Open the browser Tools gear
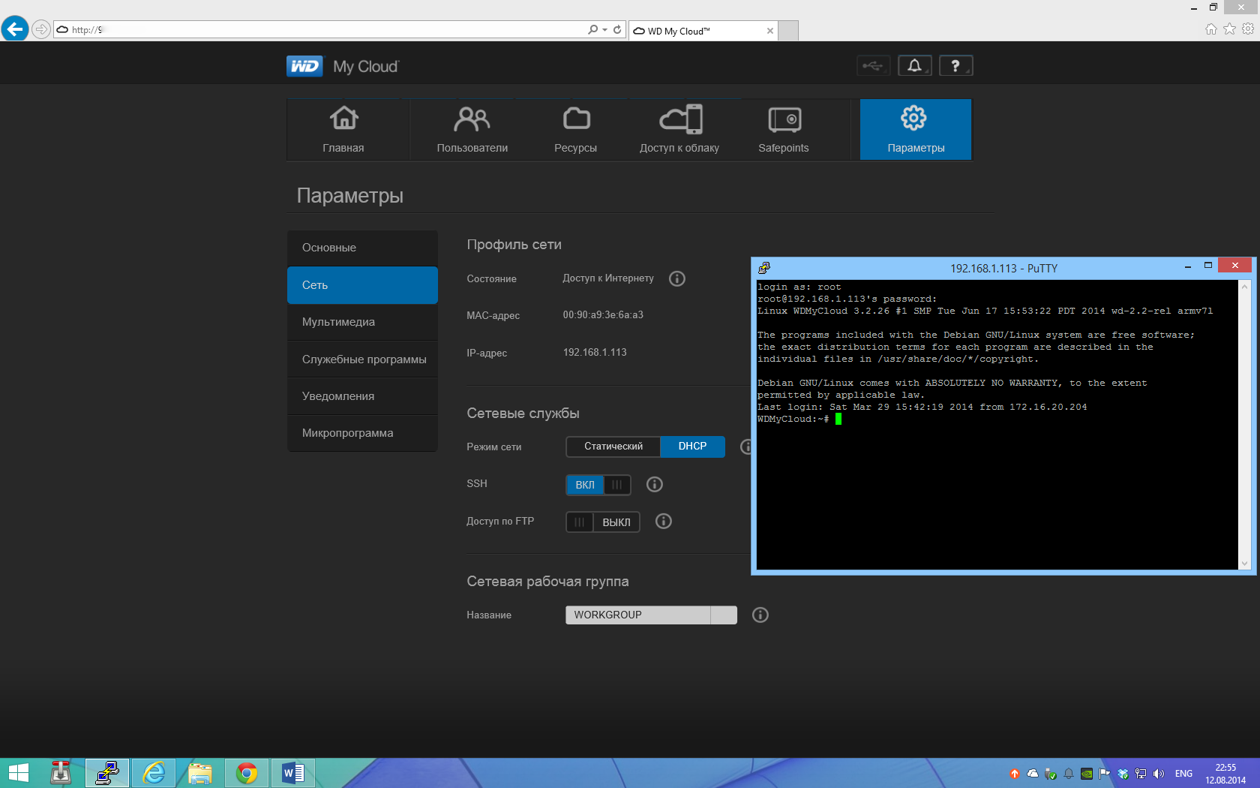The image size is (1260, 788). coord(1248,29)
